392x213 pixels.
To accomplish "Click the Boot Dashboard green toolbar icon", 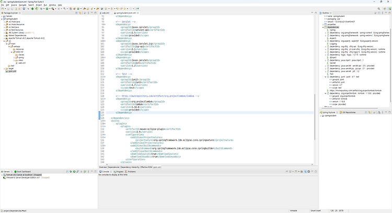I will coord(32,9).
